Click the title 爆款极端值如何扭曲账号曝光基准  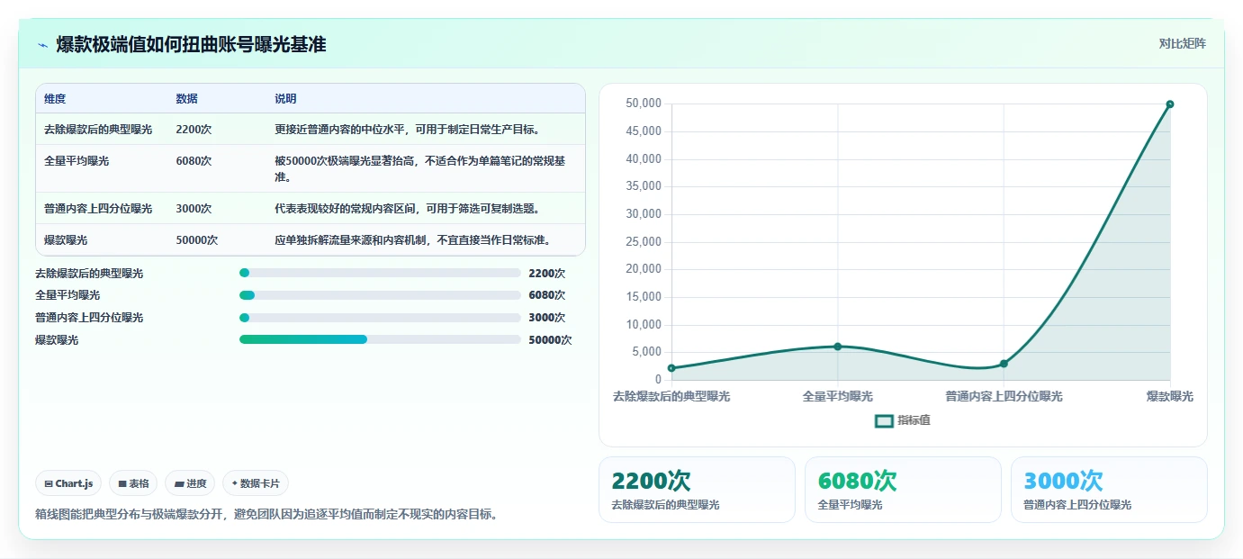[191, 44]
